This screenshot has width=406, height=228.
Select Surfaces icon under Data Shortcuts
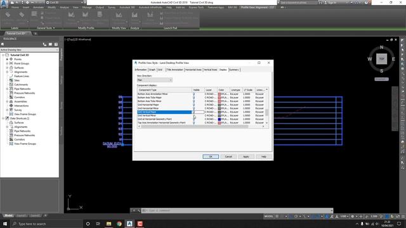[11, 122]
